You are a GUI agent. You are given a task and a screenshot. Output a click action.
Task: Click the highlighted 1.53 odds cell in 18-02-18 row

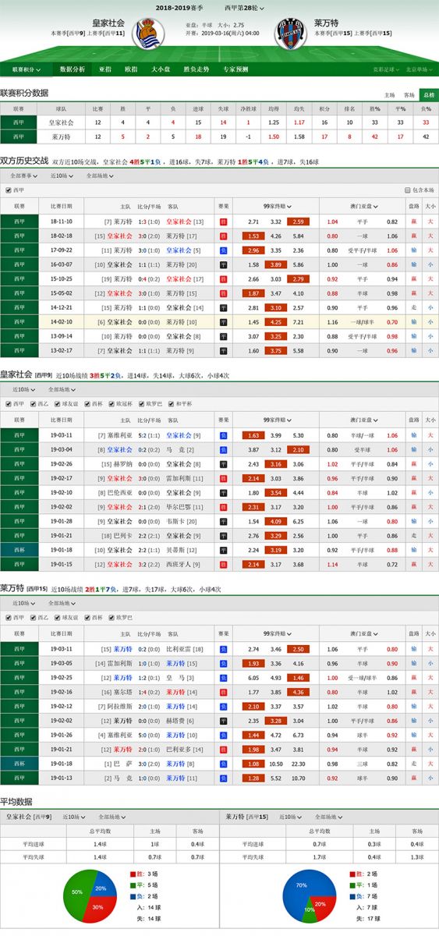coord(253,236)
